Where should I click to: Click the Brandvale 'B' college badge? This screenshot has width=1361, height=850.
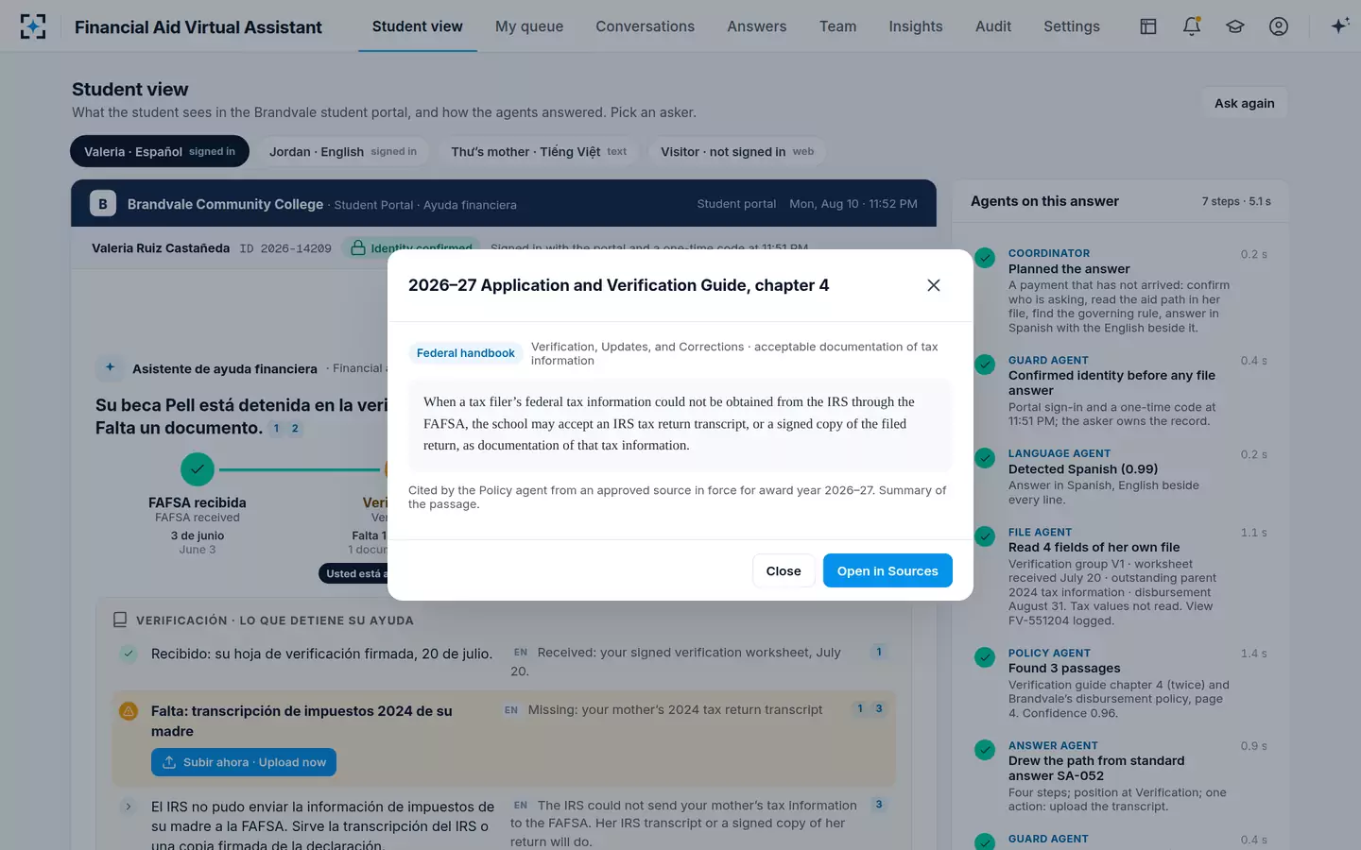pyautogui.click(x=103, y=203)
